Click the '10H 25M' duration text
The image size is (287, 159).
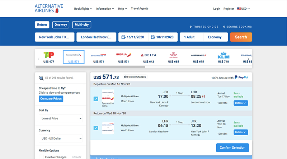click(222, 103)
